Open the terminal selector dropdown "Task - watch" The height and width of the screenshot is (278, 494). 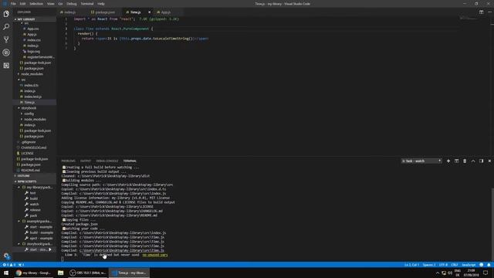421,161
